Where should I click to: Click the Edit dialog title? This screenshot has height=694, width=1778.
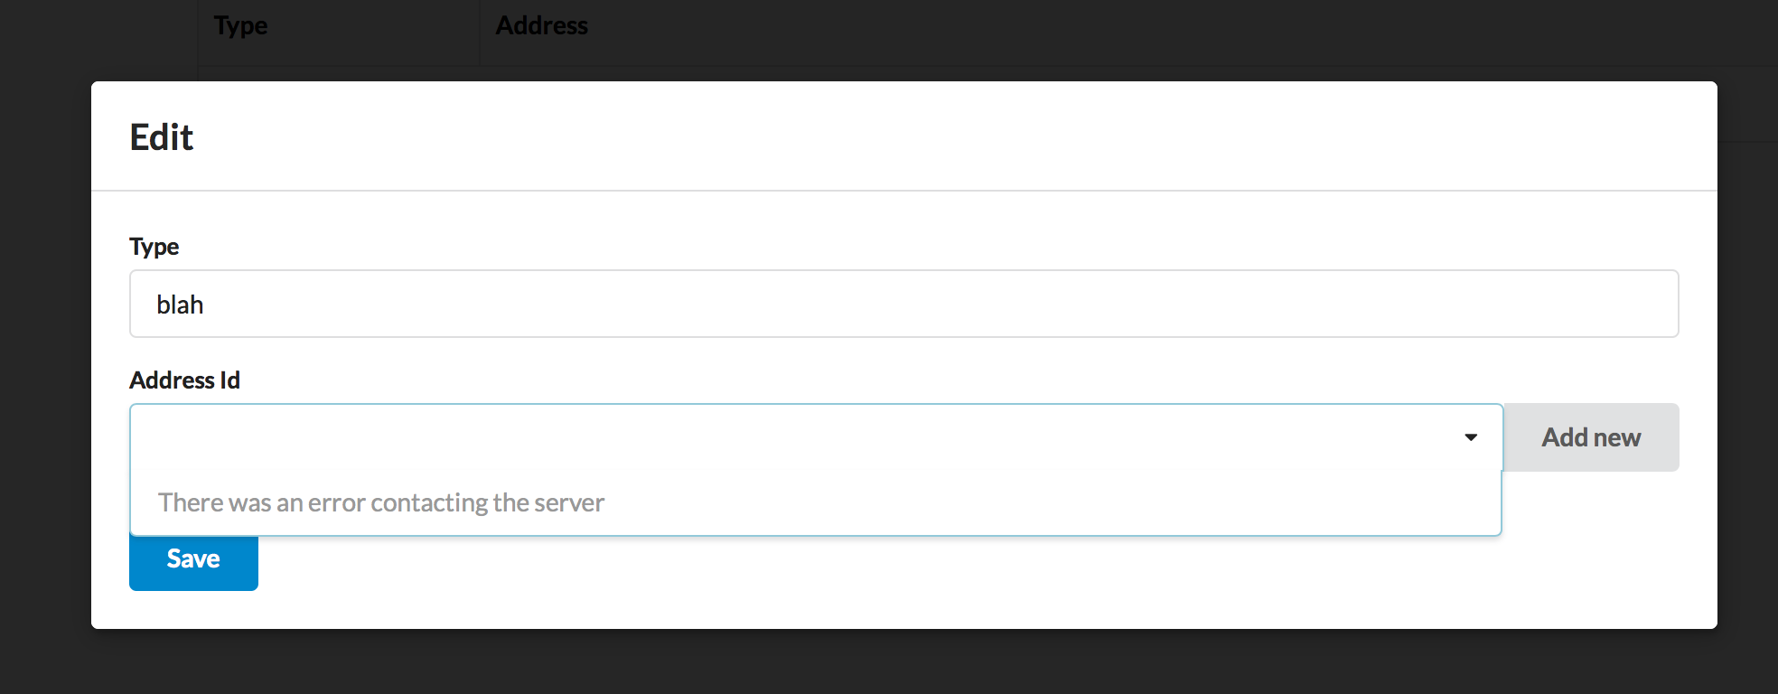click(162, 136)
